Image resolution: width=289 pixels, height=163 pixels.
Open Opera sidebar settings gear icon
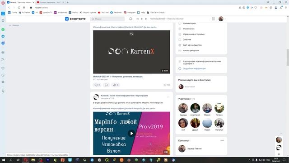(3, 82)
